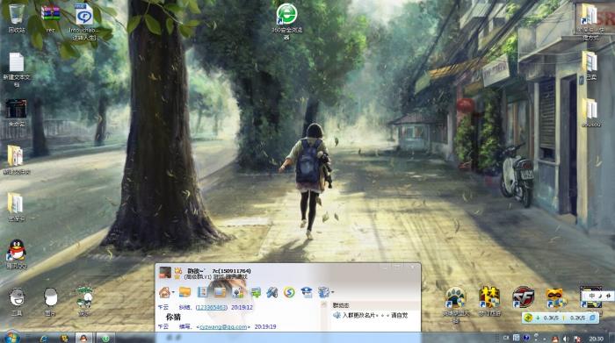Viewport: 615px width, 343px height.
Task: Click the QQ penguin taskbar button
Action: click(x=83, y=338)
